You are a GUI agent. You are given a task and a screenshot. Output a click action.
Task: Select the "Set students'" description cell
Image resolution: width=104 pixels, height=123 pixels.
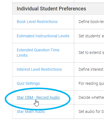tap(89, 36)
